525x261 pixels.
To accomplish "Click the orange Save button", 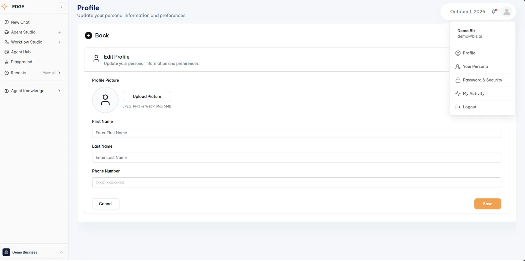I will point(488,204).
